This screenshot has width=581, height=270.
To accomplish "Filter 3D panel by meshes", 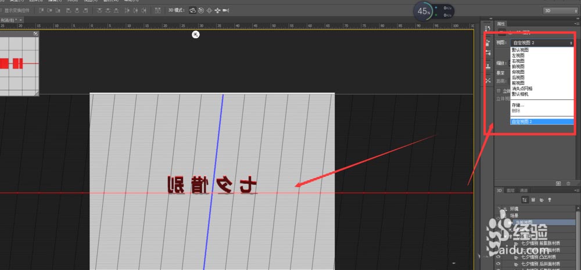I will [533, 200].
